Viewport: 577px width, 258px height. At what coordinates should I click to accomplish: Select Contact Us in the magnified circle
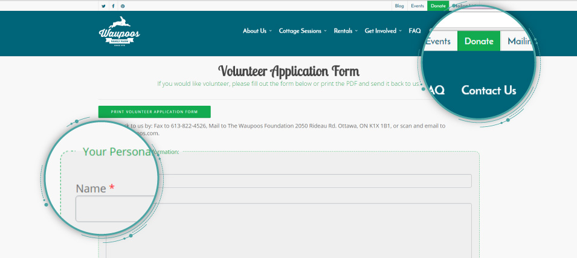tap(488, 91)
